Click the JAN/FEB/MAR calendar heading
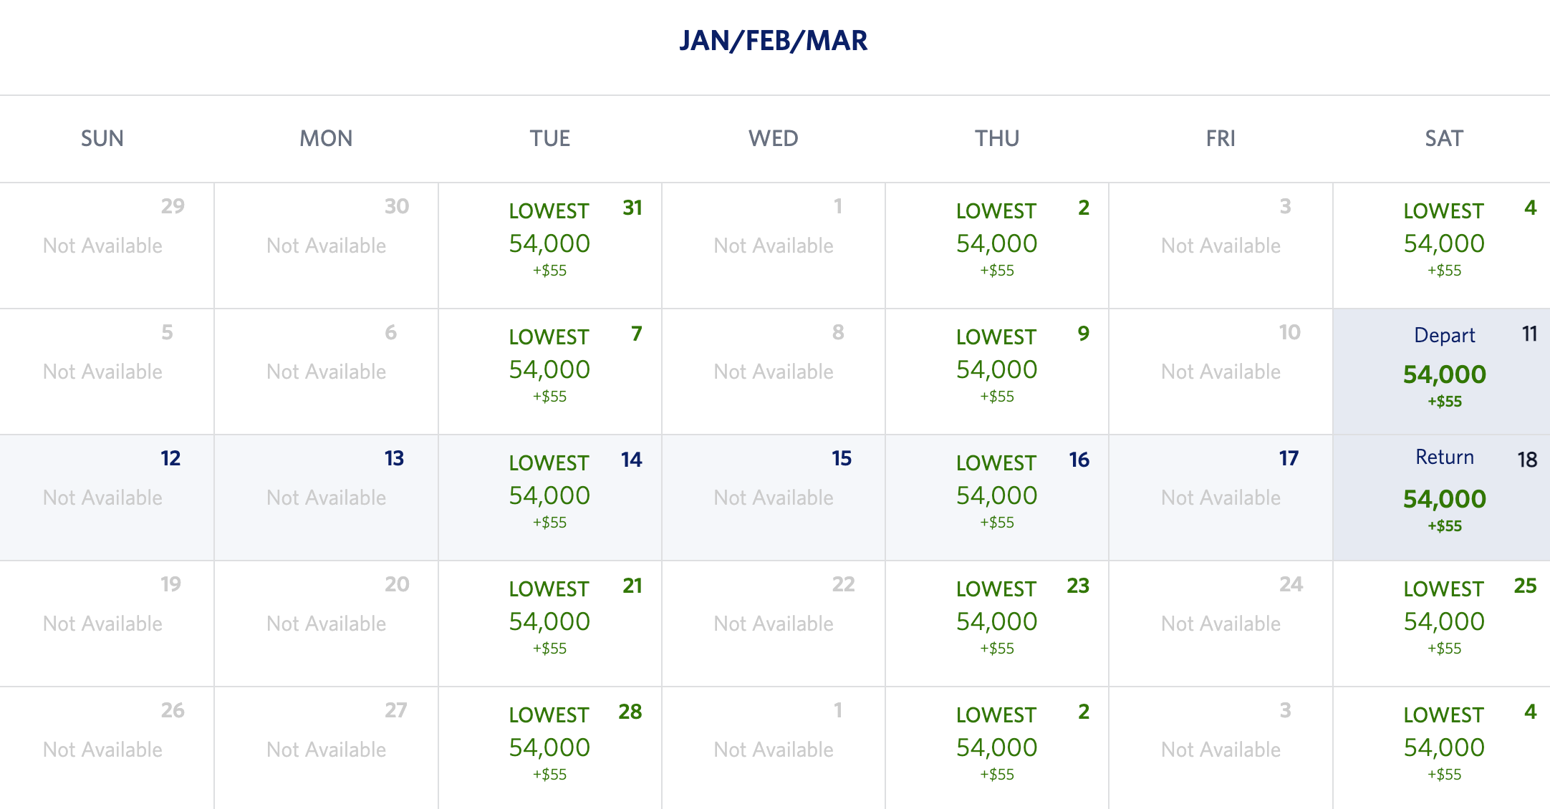The height and width of the screenshot is (809, 1550). pos(774,41)
